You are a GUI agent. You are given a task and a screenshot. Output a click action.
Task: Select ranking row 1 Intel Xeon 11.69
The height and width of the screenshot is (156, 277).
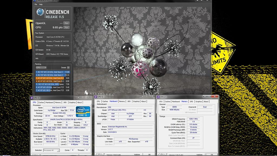click(x=53, y=72)
